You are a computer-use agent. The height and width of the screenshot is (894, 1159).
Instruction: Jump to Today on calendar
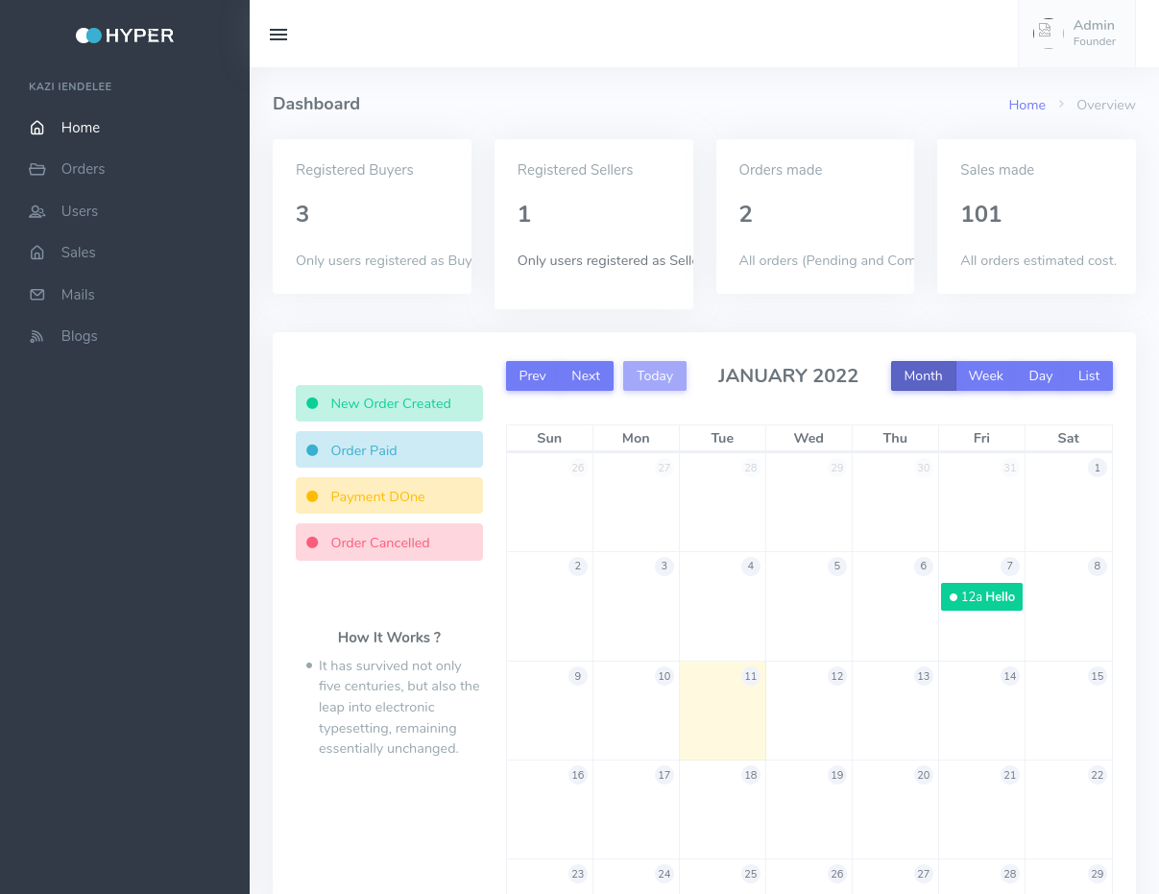(655, 375)
